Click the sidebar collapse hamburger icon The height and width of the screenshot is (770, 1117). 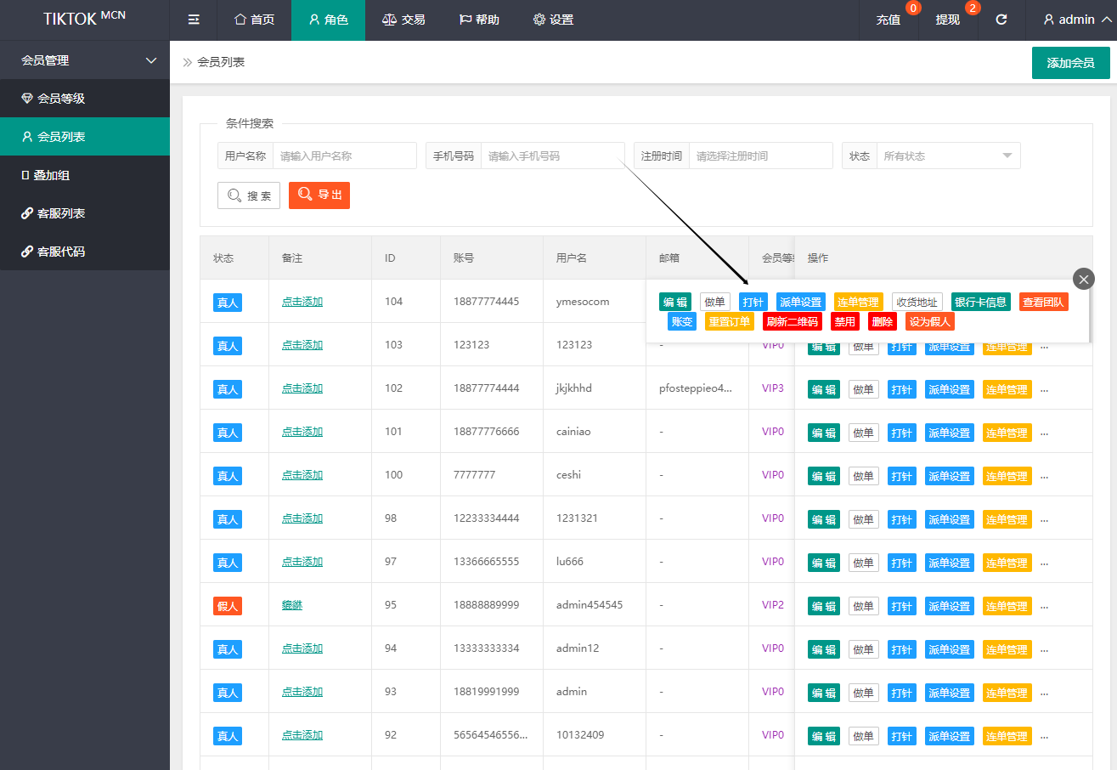(194, 20)
